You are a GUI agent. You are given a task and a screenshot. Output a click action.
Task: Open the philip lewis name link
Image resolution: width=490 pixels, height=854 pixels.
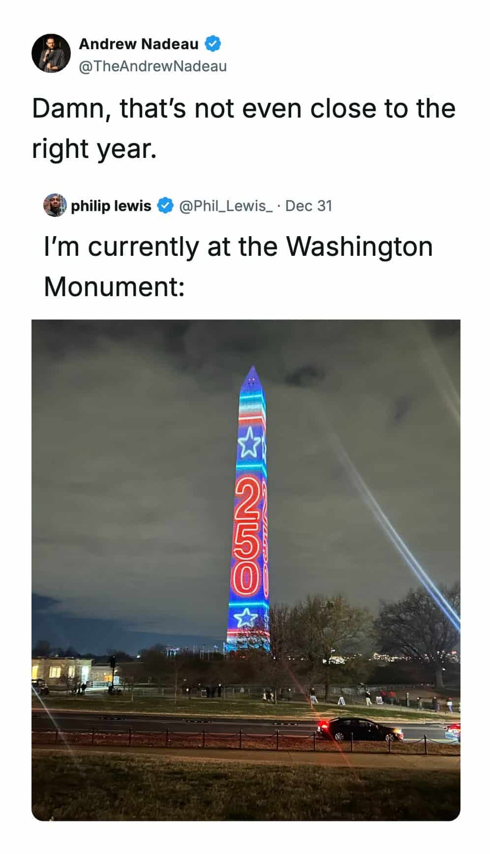coord(111,206)
